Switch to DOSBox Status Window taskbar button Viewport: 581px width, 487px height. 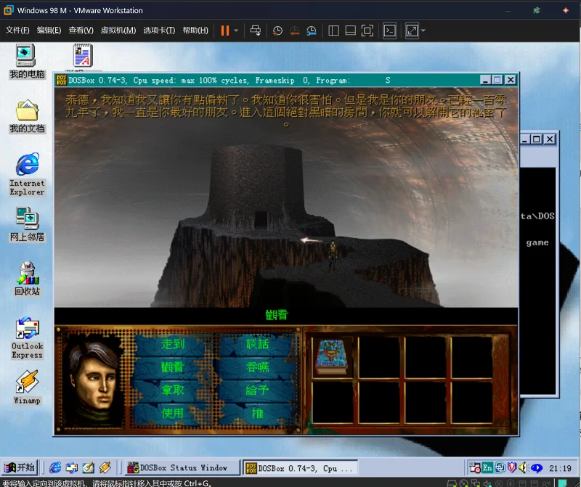tap(182, 467)
